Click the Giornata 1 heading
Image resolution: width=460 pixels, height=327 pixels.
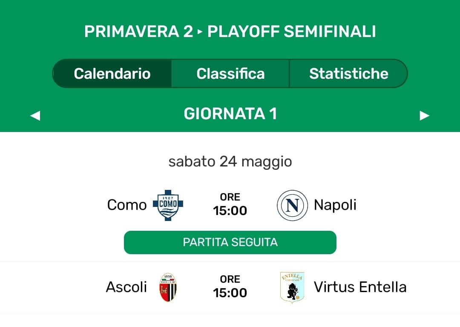pos(230,114)
